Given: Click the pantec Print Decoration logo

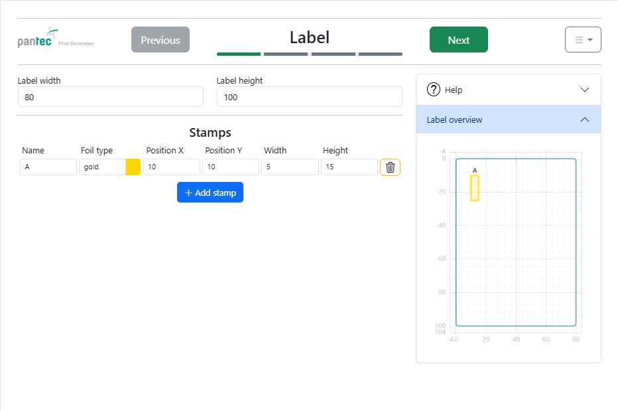Looking at the screenshot, I should click(x=56, y=38).
